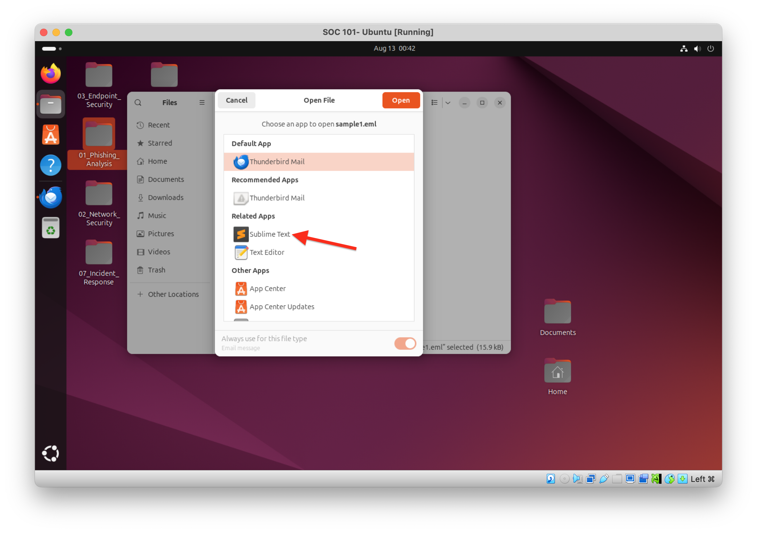Choose Sublime Text under Related Apps
The image size is (757, 533).
point(319,234)
